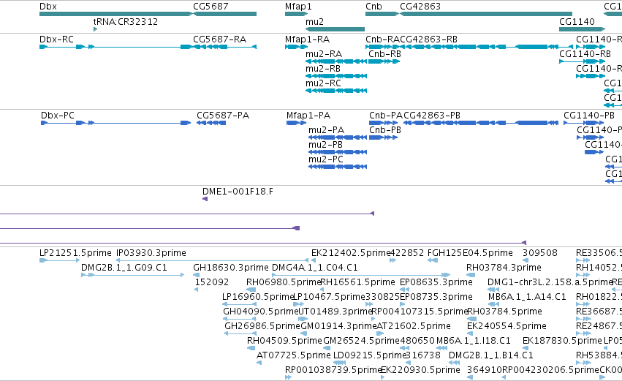Click the EP08635.3prime EST marker

pos(405,290)
